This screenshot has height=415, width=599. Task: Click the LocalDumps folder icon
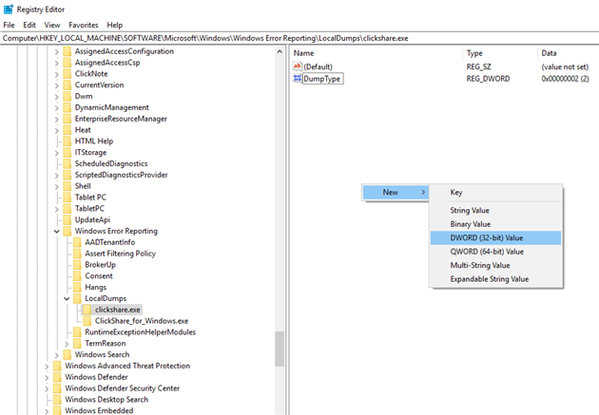(x=77, y=298)
